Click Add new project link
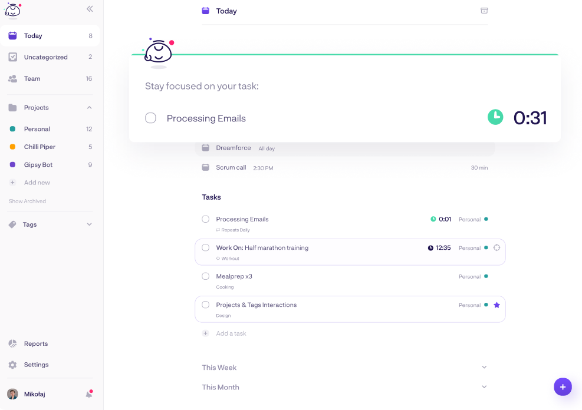 click(37, 183)
